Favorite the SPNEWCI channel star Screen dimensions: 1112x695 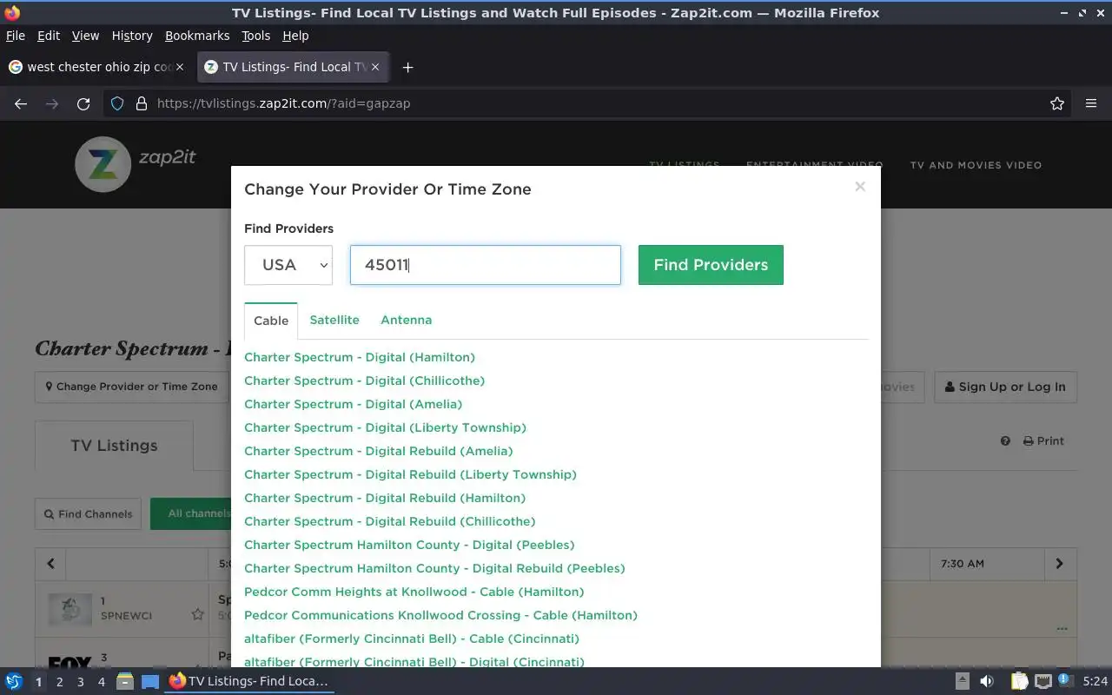tap(197, 614)
